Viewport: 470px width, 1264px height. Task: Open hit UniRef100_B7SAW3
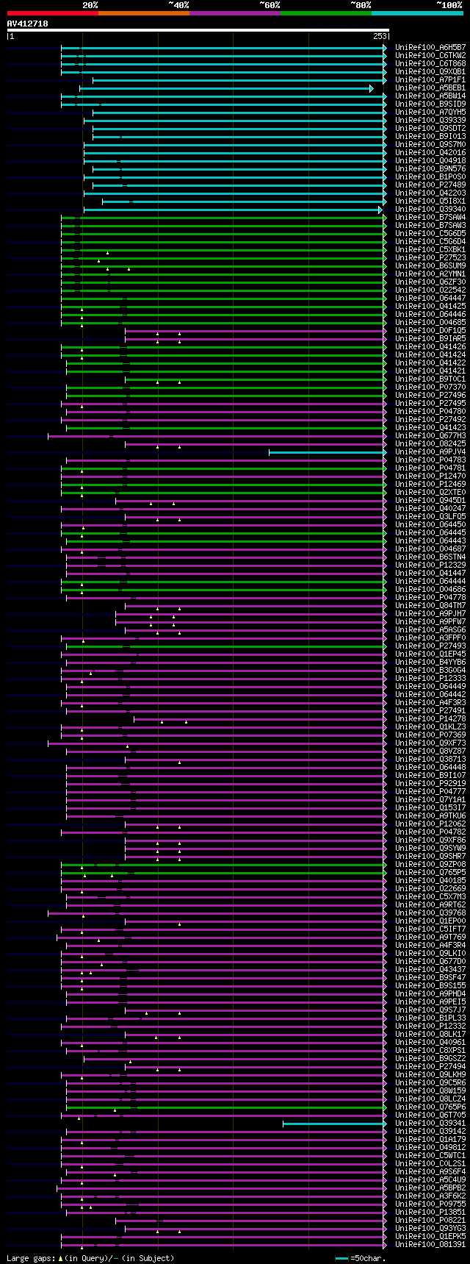coord(430,225)
